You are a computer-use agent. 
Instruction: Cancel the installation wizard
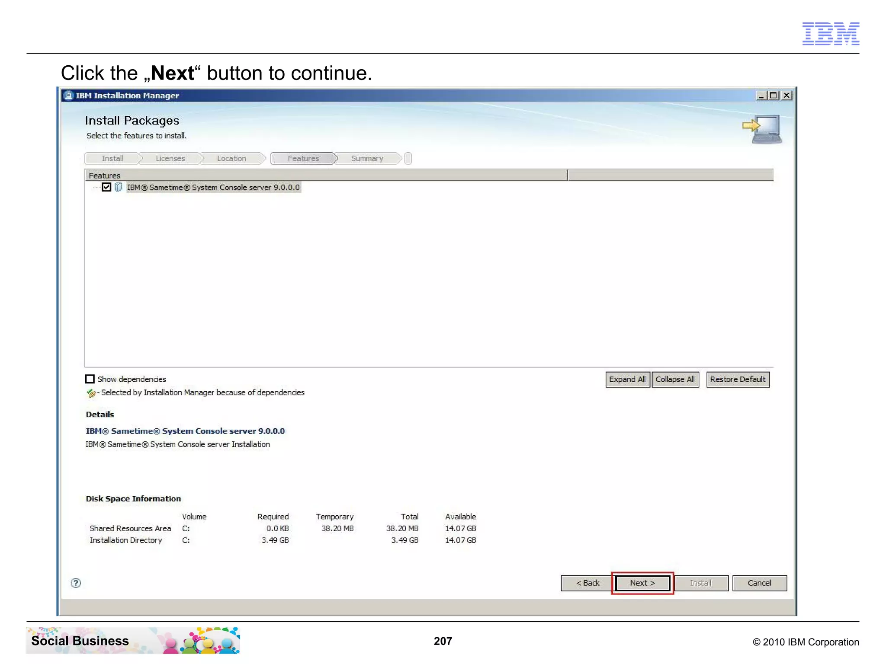point(759,583)
